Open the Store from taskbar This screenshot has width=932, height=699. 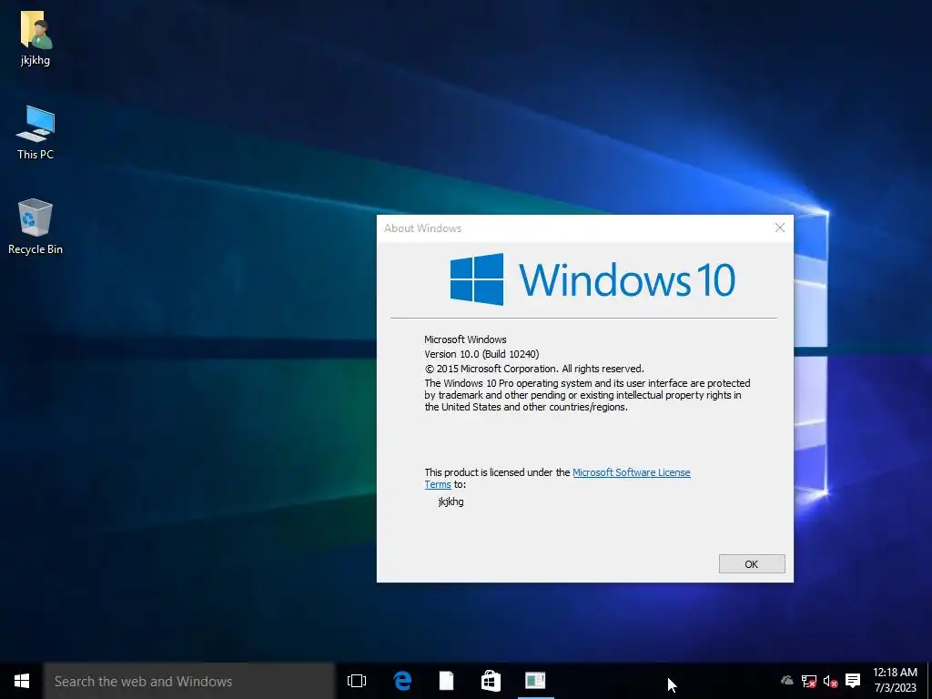[x=491, y=681]
